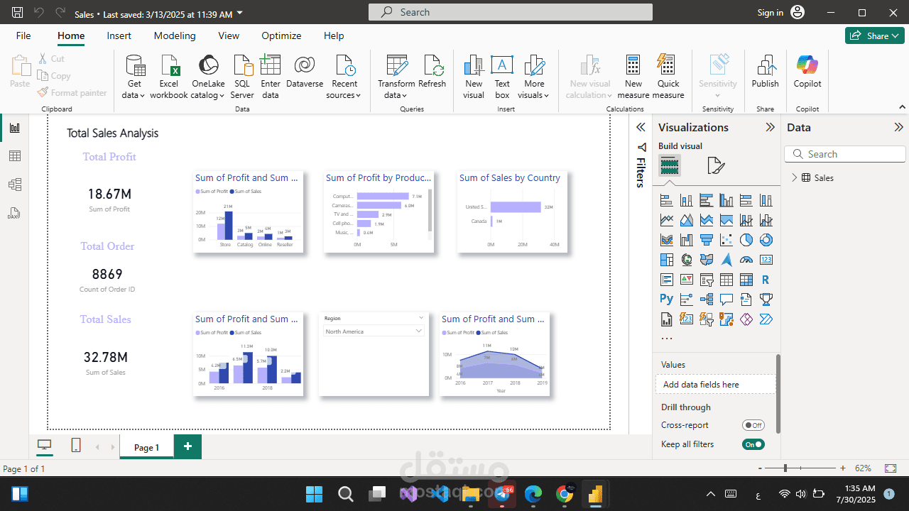909x511 pixels.
Task: Choose the Pie chart visual
Action: pyautogui.click(x=746, y=240)
